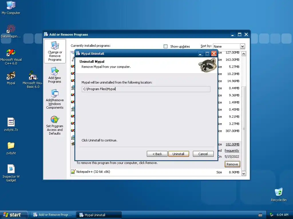293x219 pixels.
Task: Click the Notepad++ program icon in list
Action: coord(73,172)
